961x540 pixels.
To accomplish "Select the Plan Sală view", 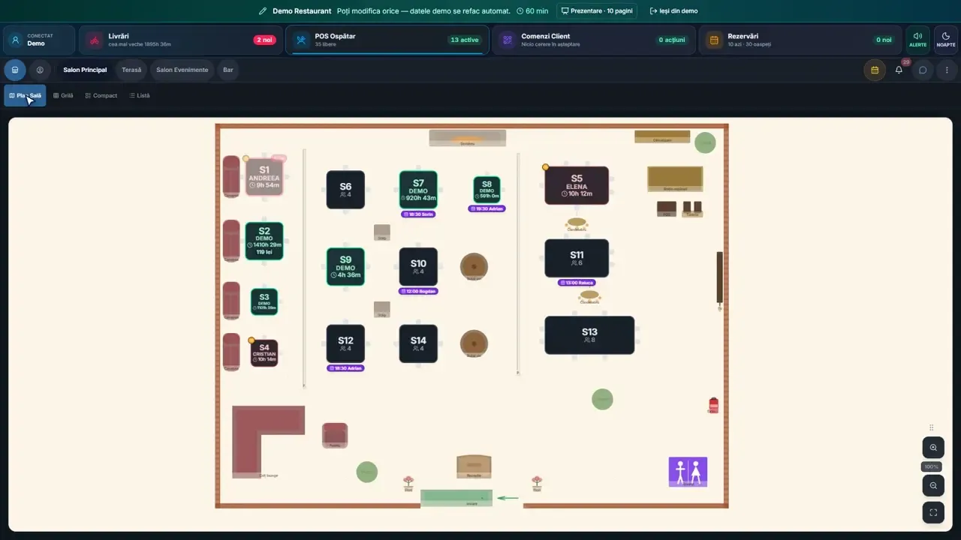I will (25, 95).
